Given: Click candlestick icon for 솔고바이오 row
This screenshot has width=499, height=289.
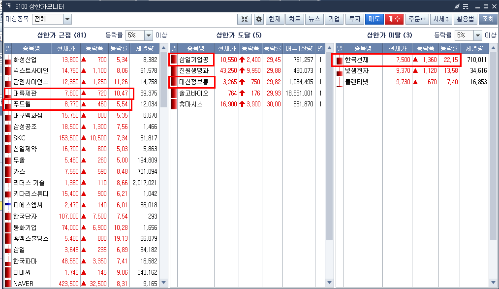Looking at the screenshot, I should tap(174, 93).
